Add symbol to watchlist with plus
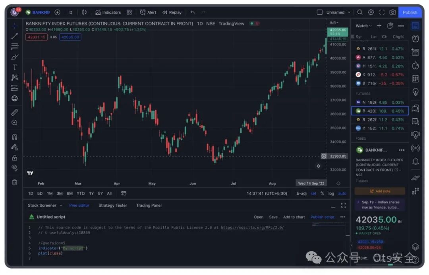The image size is (429, 275). click(379, 26)
